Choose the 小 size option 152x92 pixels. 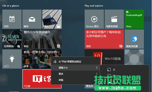point(125,70)
